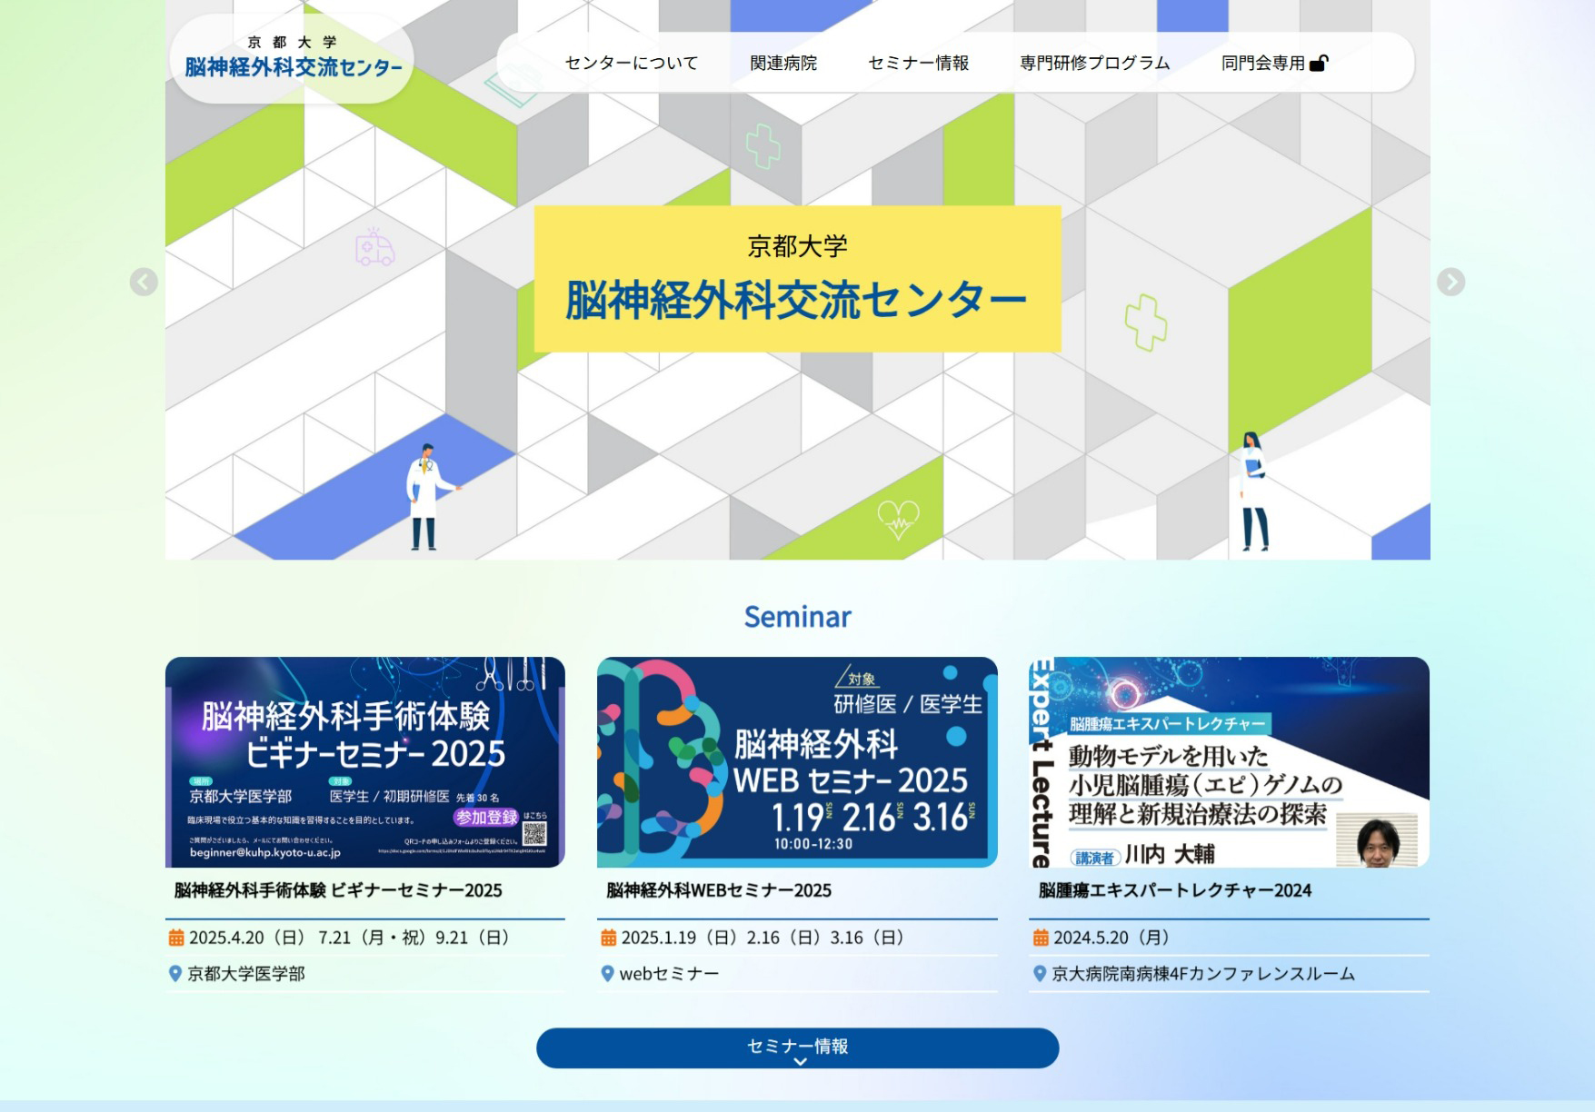The height and width of the screenshot is (1112, 1595).
Task: Open 脳神経外科手術体験 ビギナーセミナー2025 title link
Action: (x=338, y=890)
